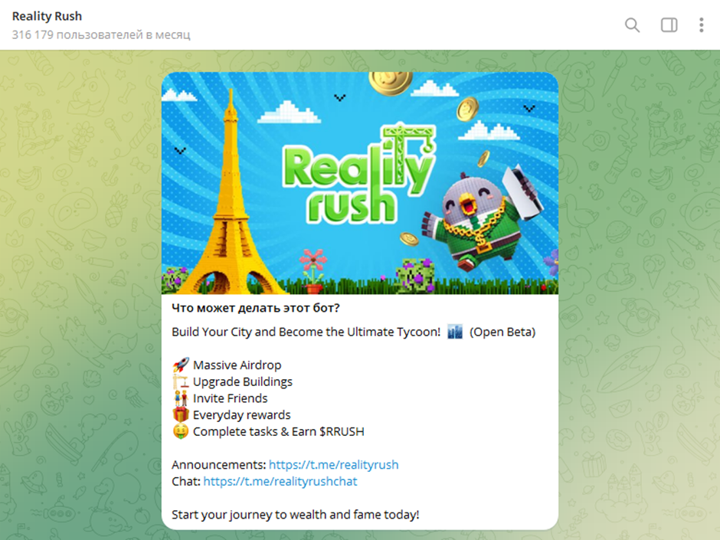Click the monthly users count subtitle
720x540 pixels.
[101, 35]
